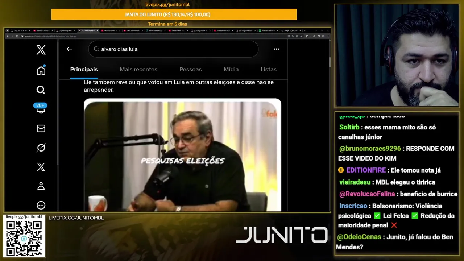Switch to the Mandinga no RAS tab
The image size is (464, 261).
178,30
